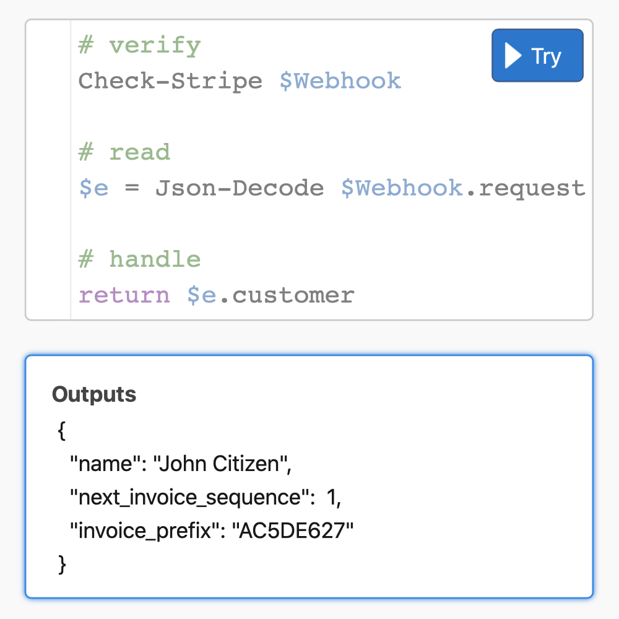
Task: Click the code editor gutter margin
Action: [48, 170]
